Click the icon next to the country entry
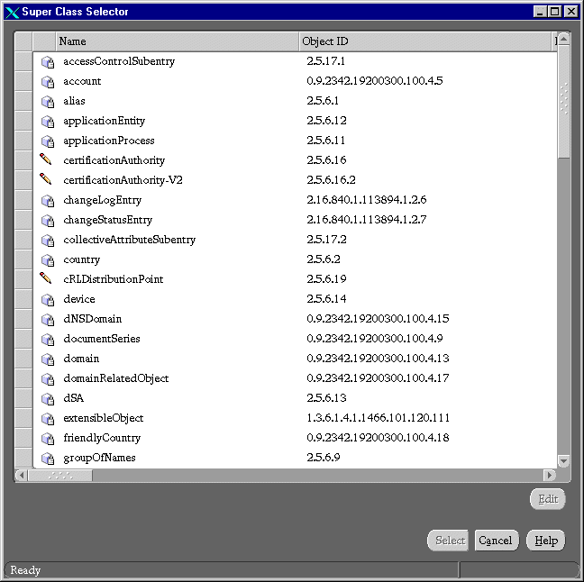The image size is (584, 582). click(x=48, y=259)
